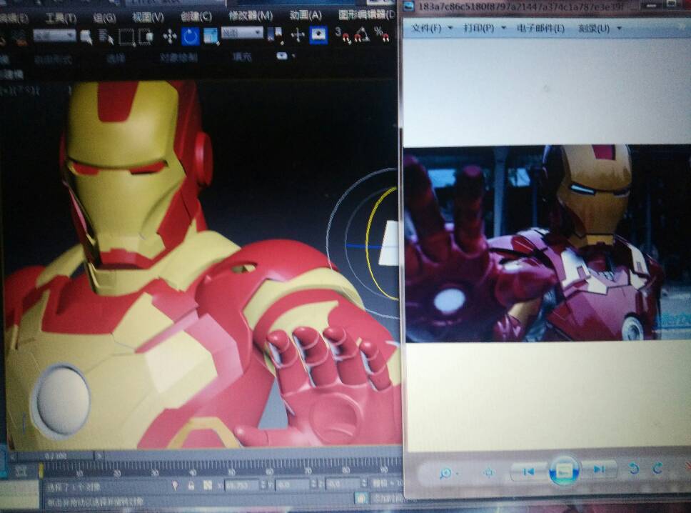The width and height of the screenshot is (691, 513).
Task: Minimize the Photo Viewer window
Action: point(651,5)
